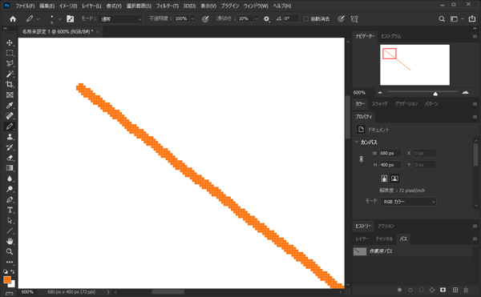
Task: Click the orange foreground color swatch
Action: click(6, 279)
